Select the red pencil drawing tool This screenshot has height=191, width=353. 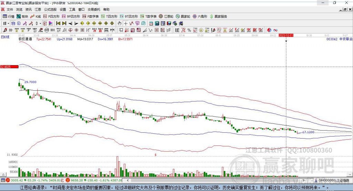5,30
